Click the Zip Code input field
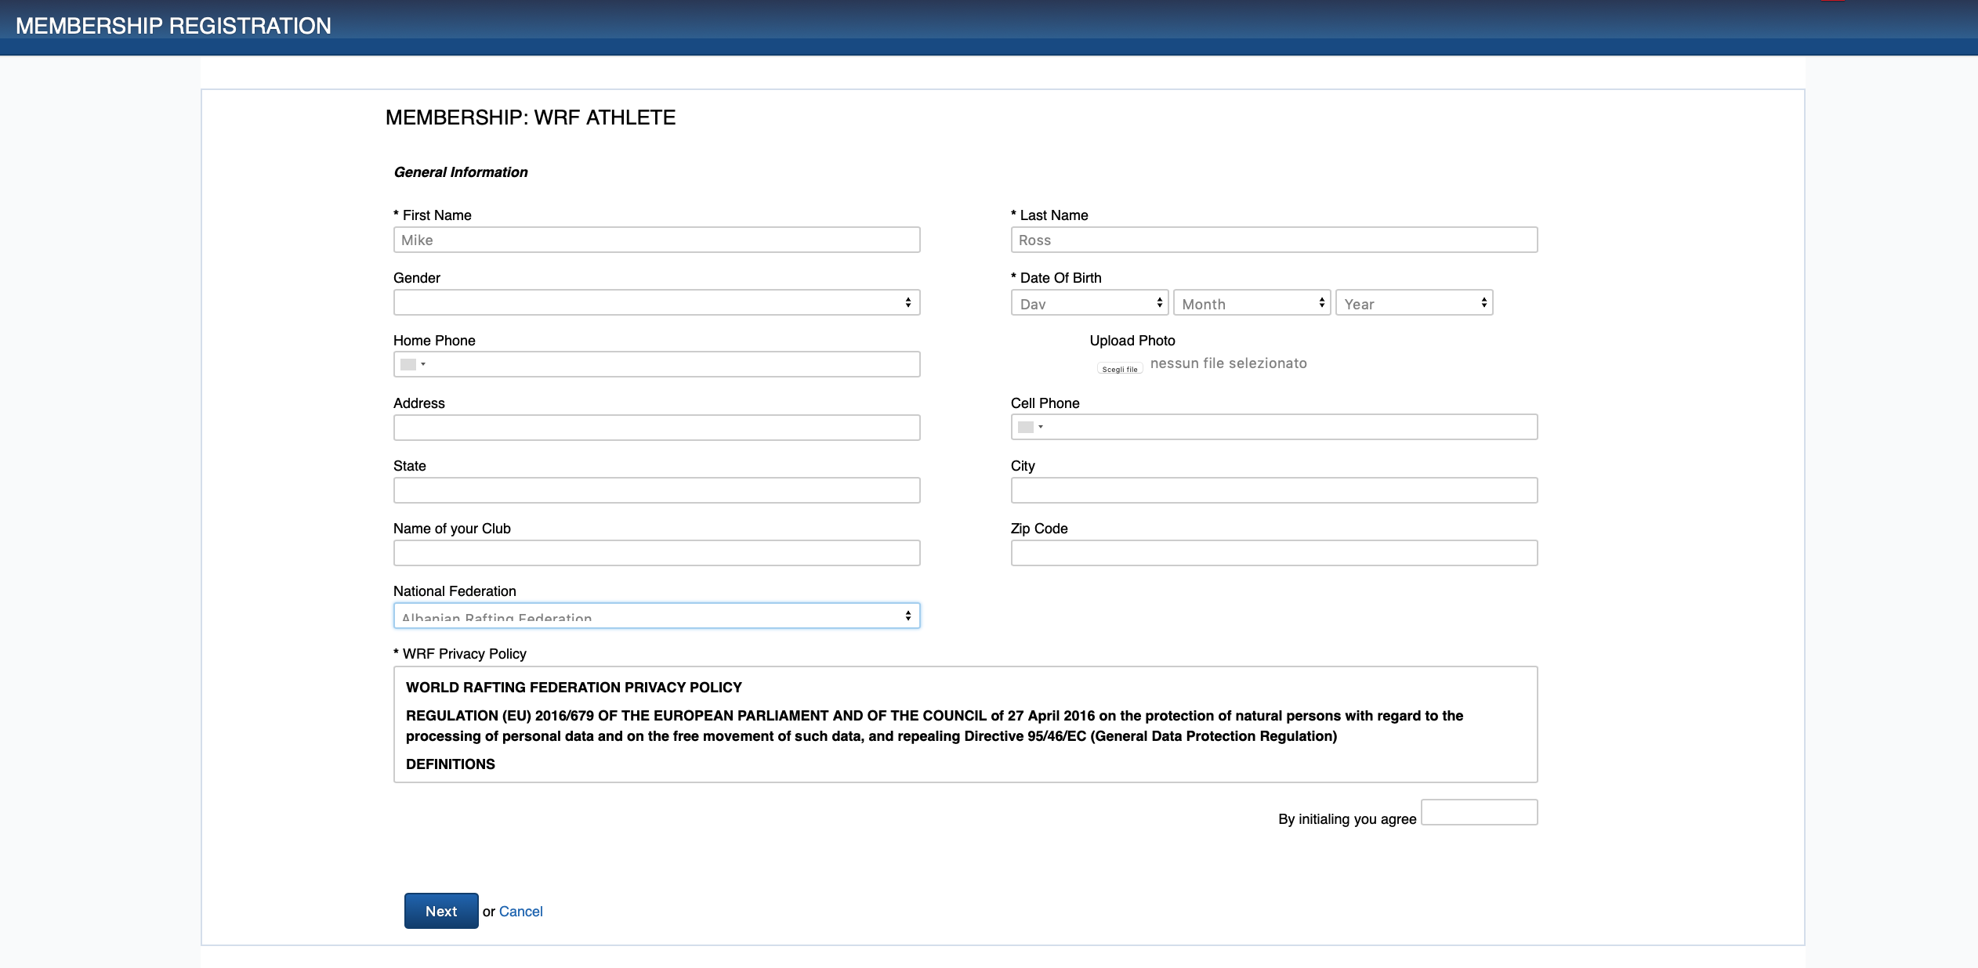Viewport: 1978px width, 968px height. (1274, 553)
